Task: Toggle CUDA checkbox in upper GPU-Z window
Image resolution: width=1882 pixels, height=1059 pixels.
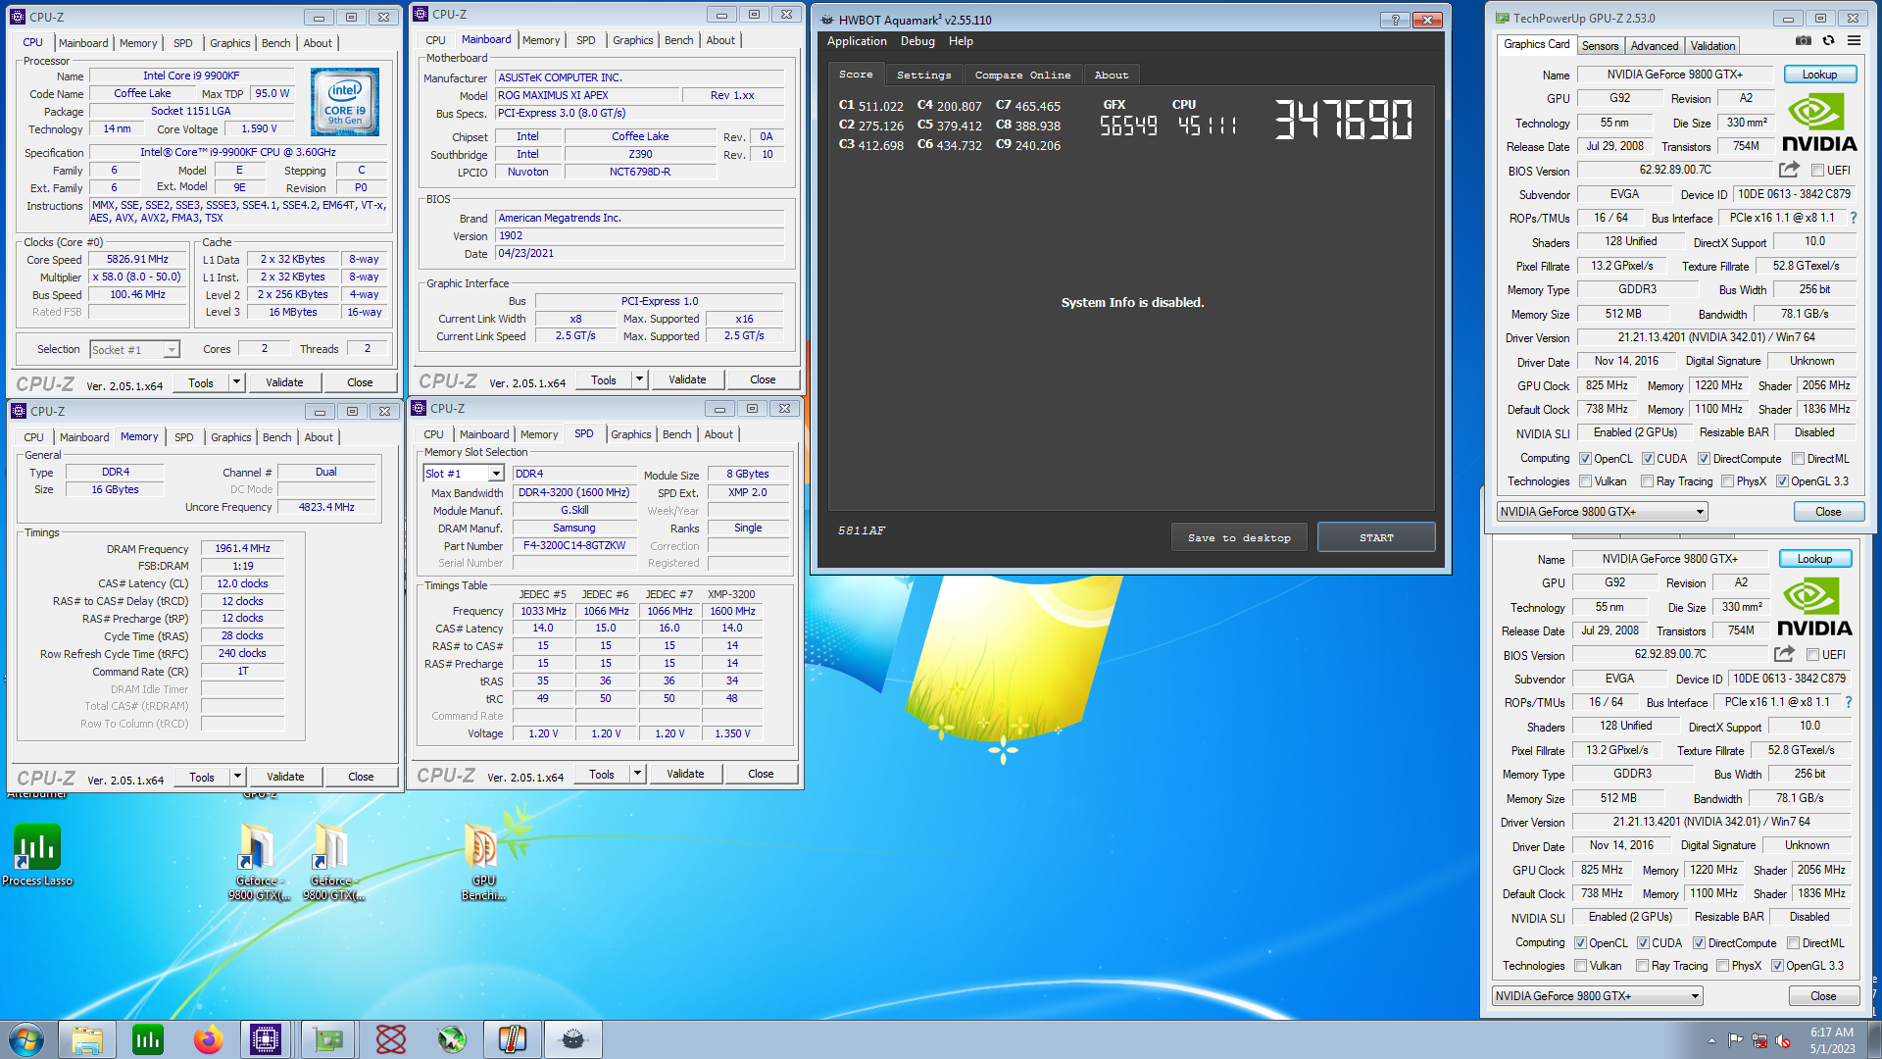Action: pos(1648,459)
